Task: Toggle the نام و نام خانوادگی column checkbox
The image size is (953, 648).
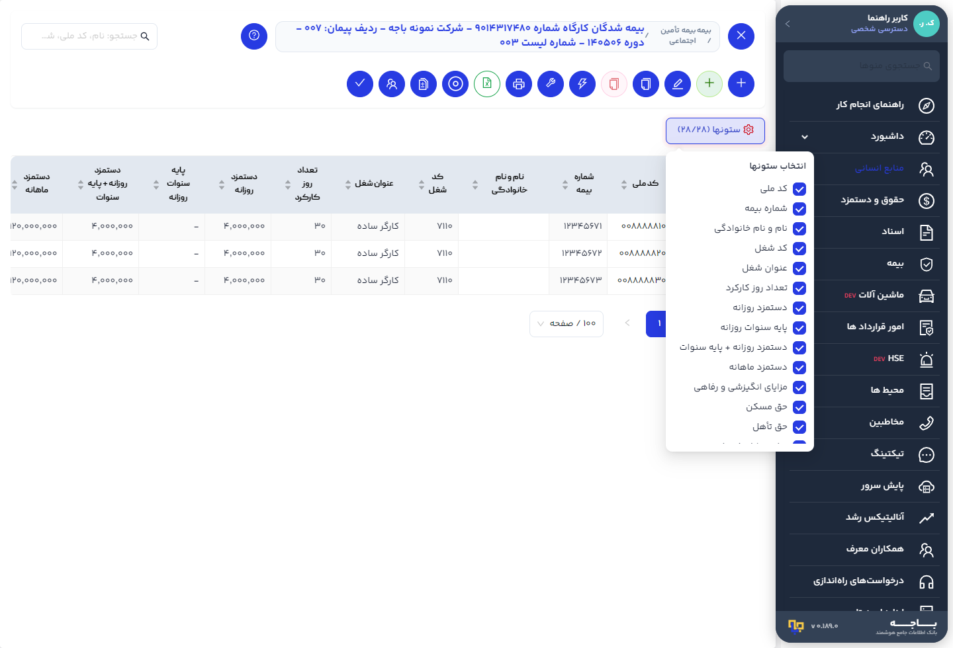Action: pos(799,229)
